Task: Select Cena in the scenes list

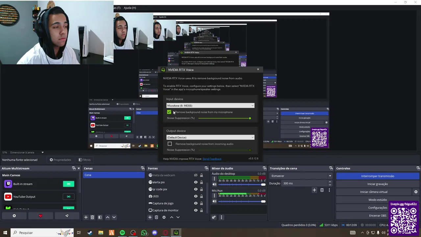Action: pyautogui.click(x=113, y=175)
